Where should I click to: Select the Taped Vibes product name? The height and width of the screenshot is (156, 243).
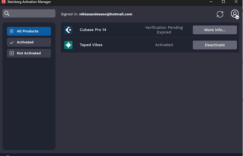tap(90, 45)
